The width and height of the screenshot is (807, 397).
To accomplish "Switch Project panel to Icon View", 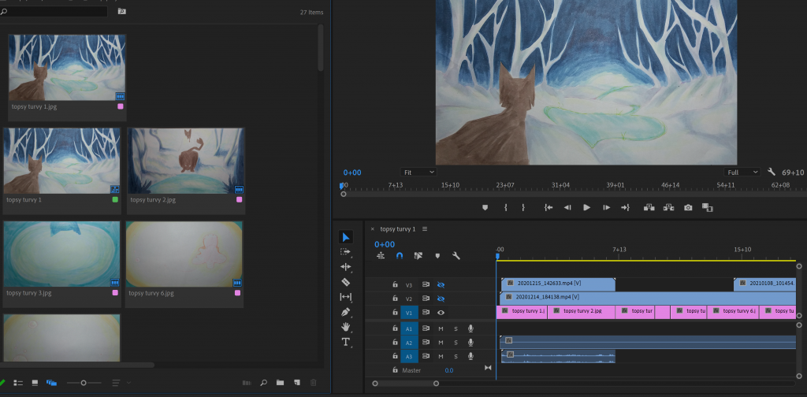I will [35, 383].
